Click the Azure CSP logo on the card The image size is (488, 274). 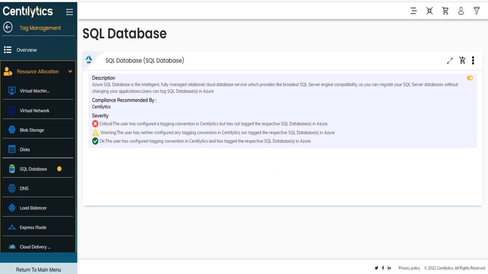coord(89,60)
